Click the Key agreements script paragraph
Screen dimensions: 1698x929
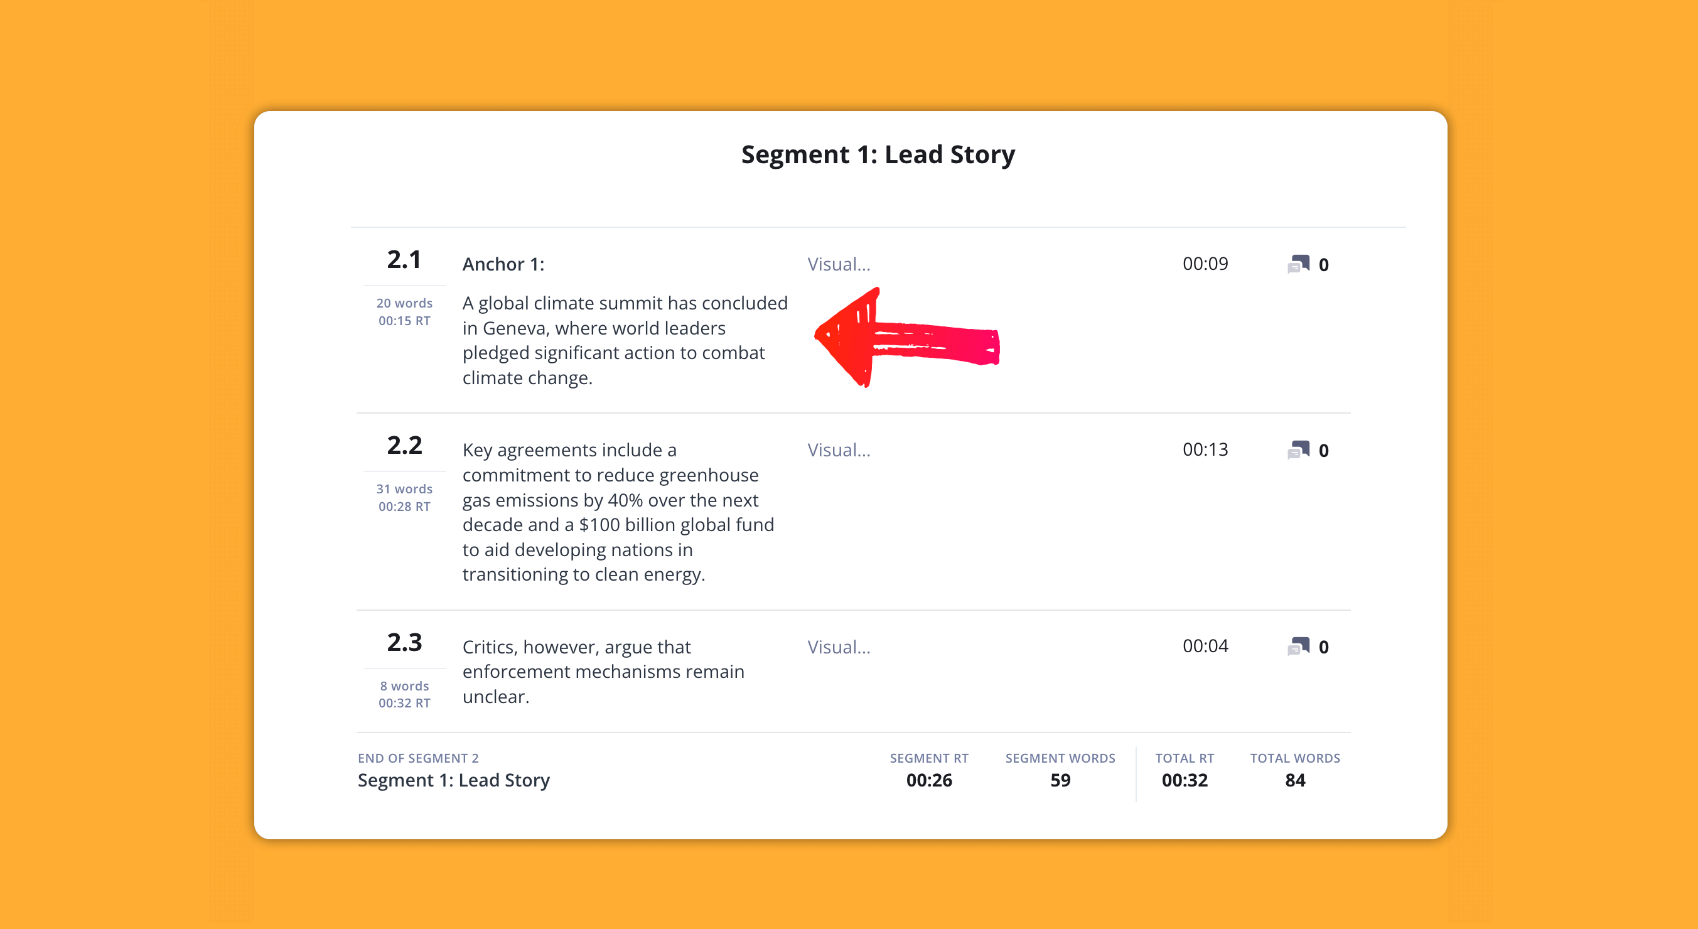[618, 512]
